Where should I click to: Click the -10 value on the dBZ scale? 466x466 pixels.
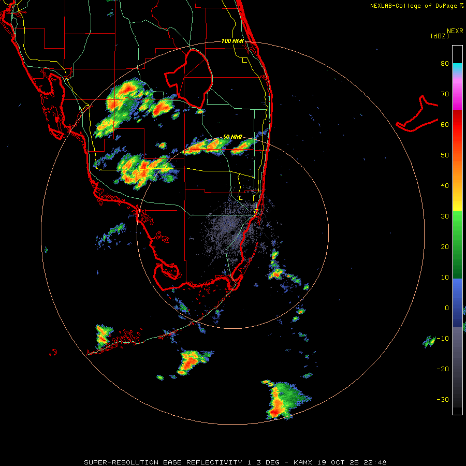coord(443,339)
